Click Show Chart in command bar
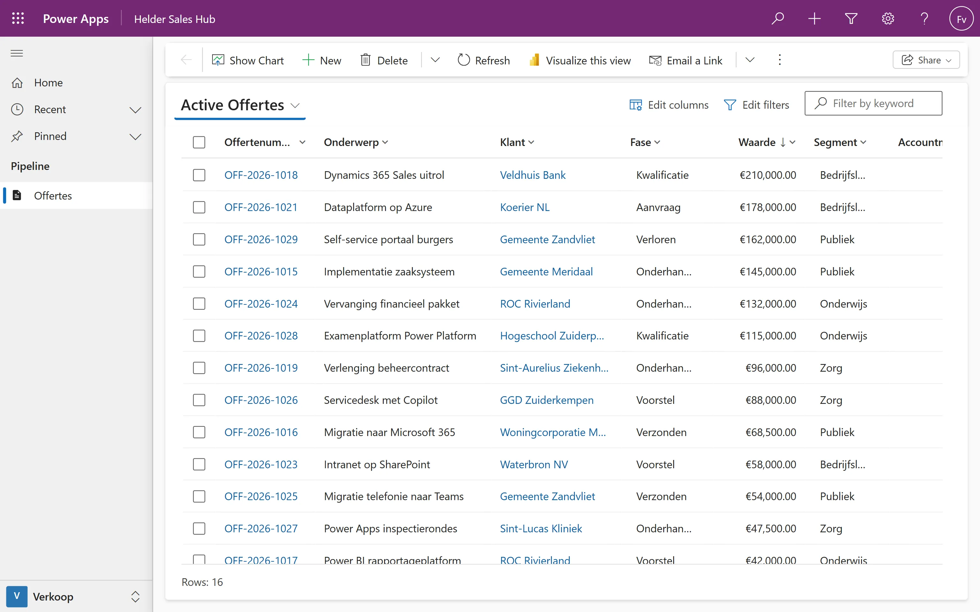980x612 pixels. point(248,60)
